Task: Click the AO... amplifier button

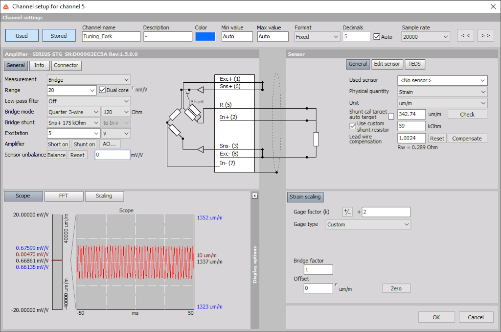Action: click(x=109, y=144)
